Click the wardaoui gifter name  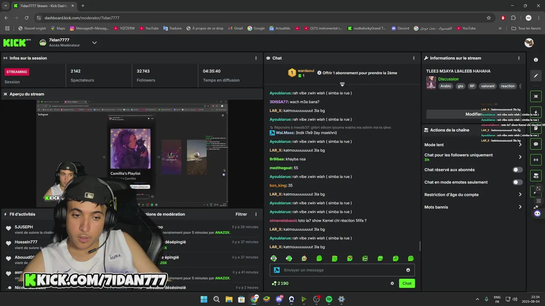pos(306,71)
